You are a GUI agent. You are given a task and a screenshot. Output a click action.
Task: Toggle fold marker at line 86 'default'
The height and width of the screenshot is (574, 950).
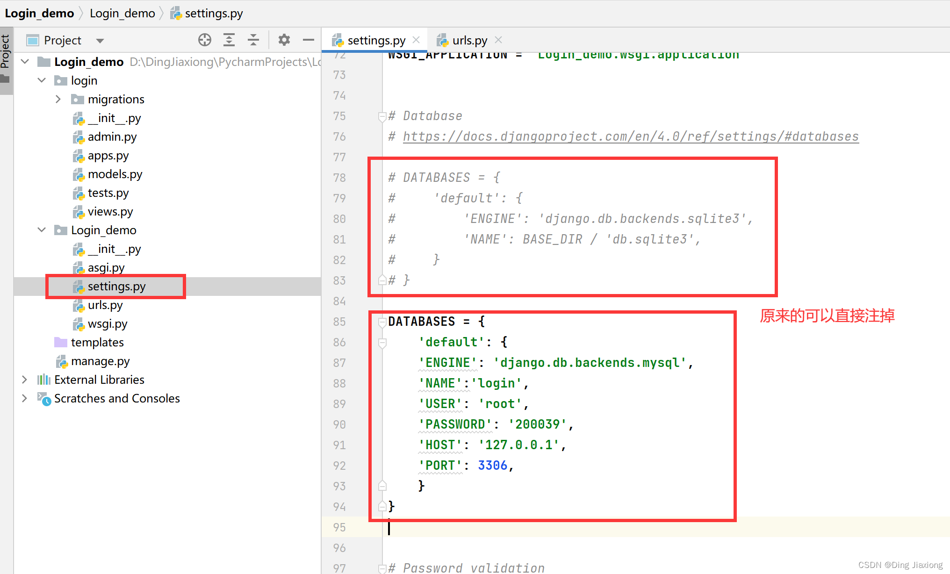click(x=382, y=343)
